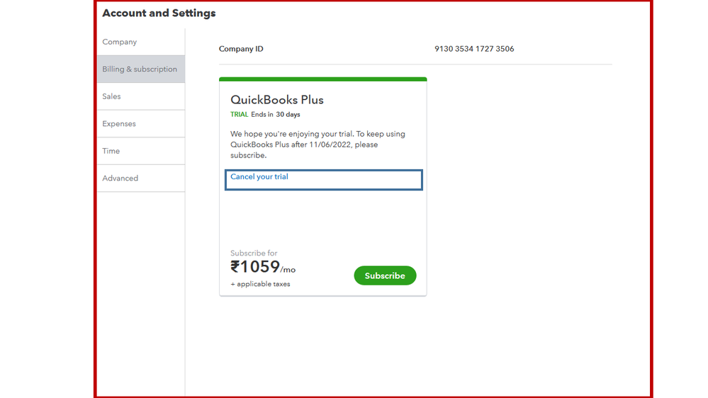Open the Company settings tab
Viewport: 708px width, 398px height.
pyautogui.click(x=120, y=42)
